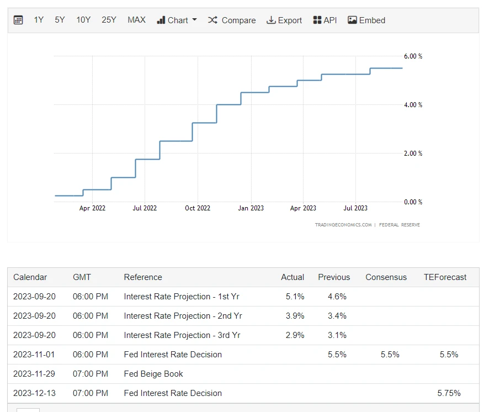Screen dimensions: 484x412
Task: Open Interest Rate Projection - 2nd Yr link
Action: pyautogui.click(x=183, y=316)
